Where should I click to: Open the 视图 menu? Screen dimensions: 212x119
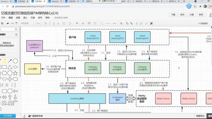(x=18, y=18)
